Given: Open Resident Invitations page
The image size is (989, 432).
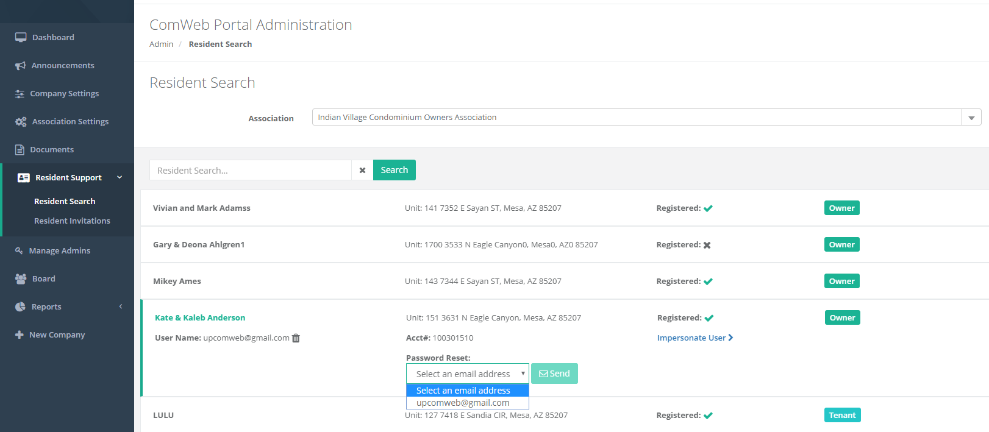Looking at the screenshot, I should coord(72,221).
